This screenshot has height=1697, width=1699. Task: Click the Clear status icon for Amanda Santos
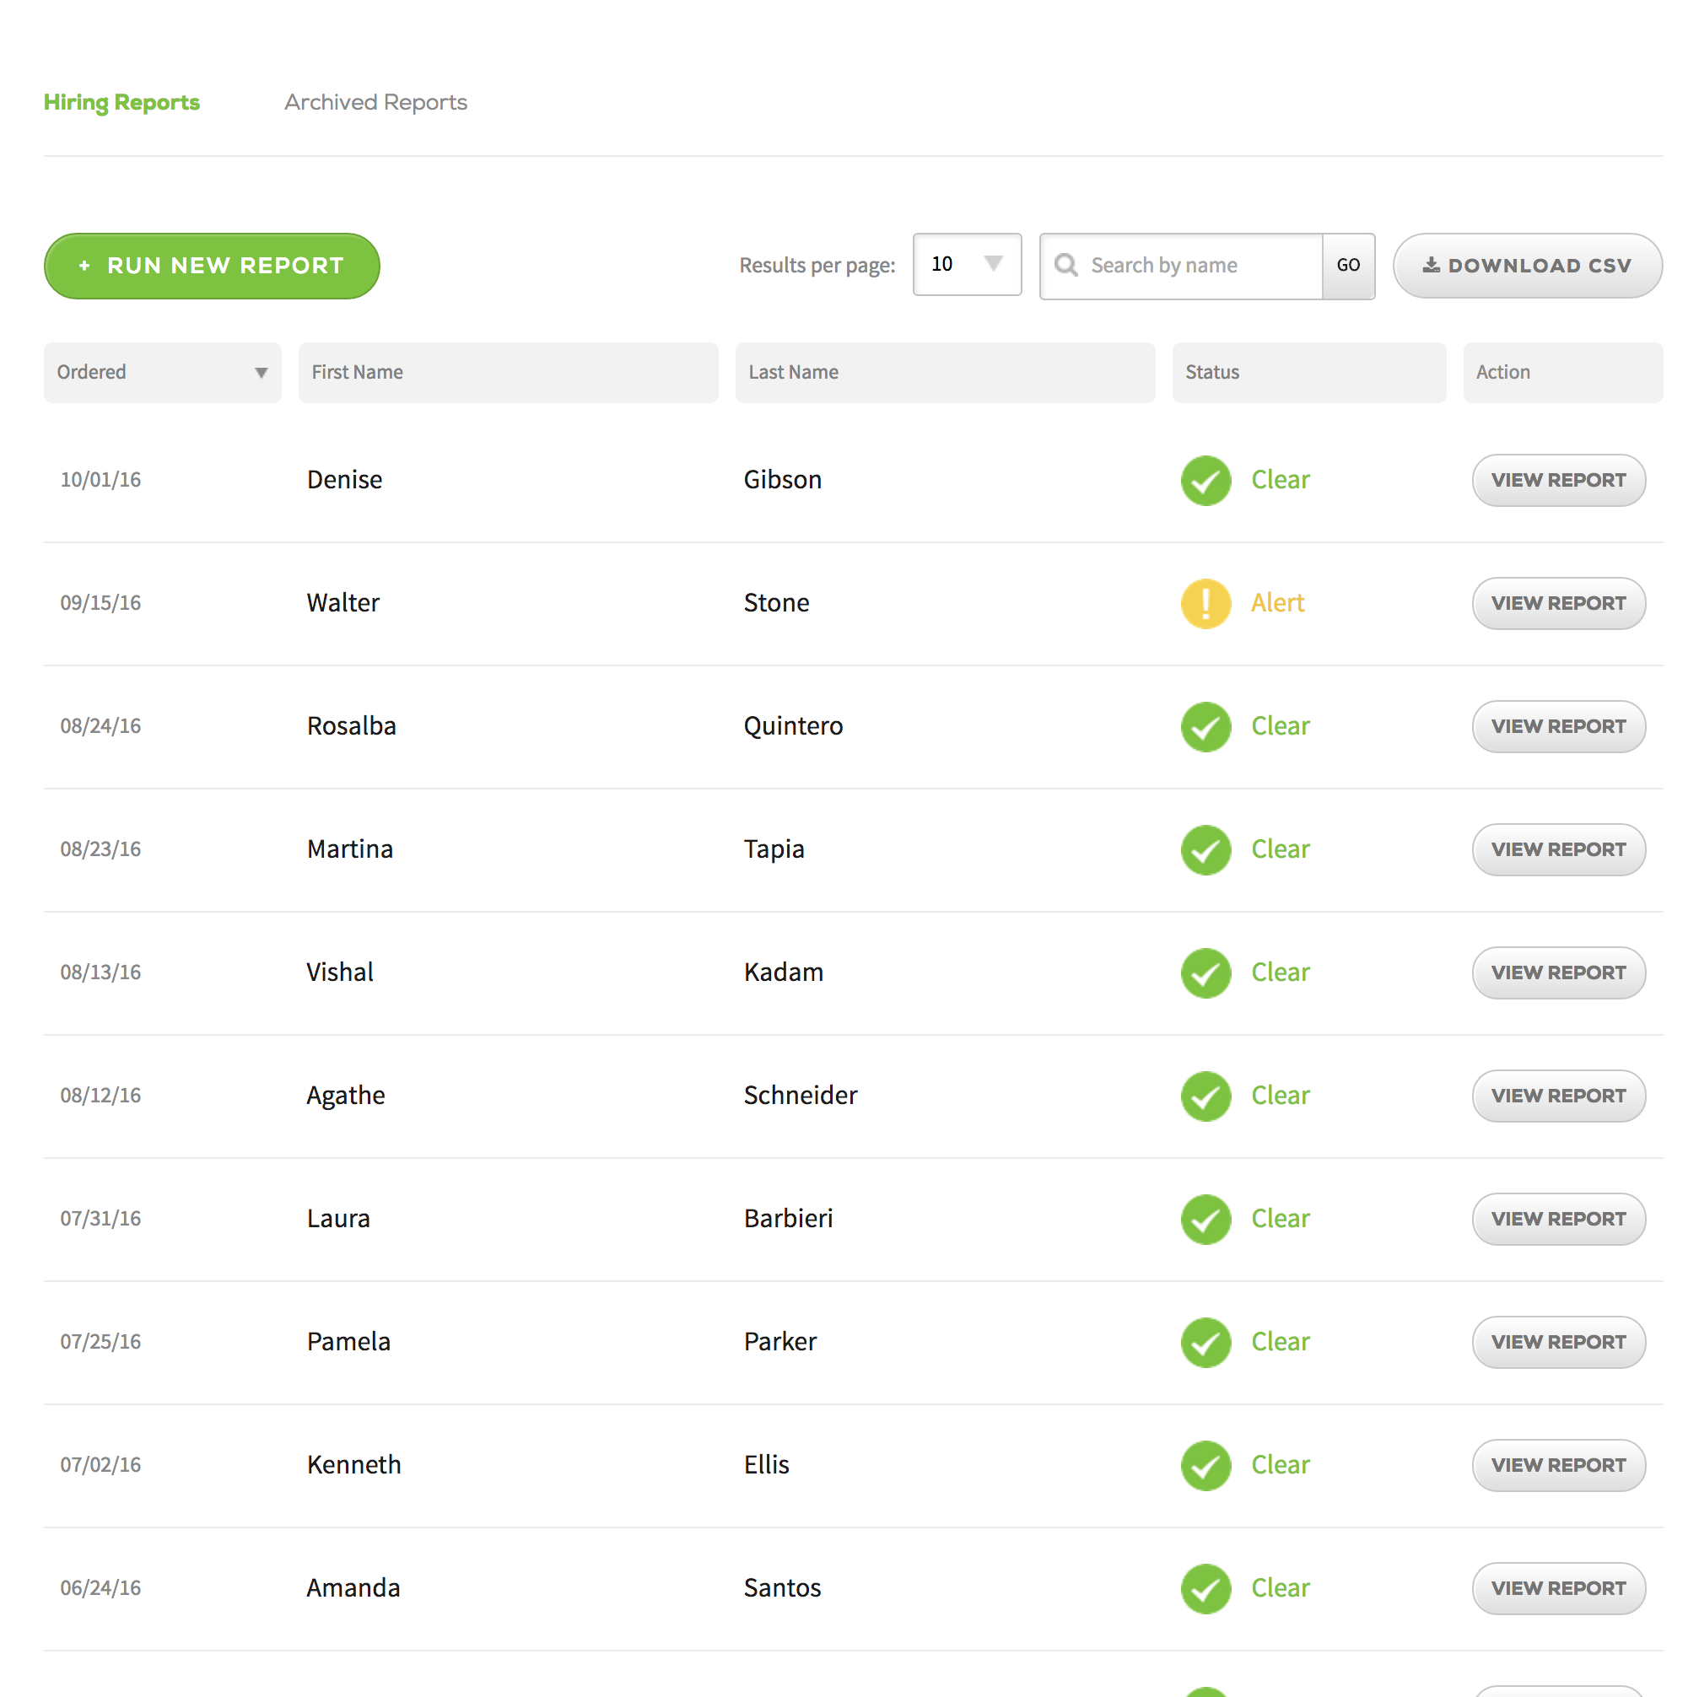[x=1205, y=1589]
